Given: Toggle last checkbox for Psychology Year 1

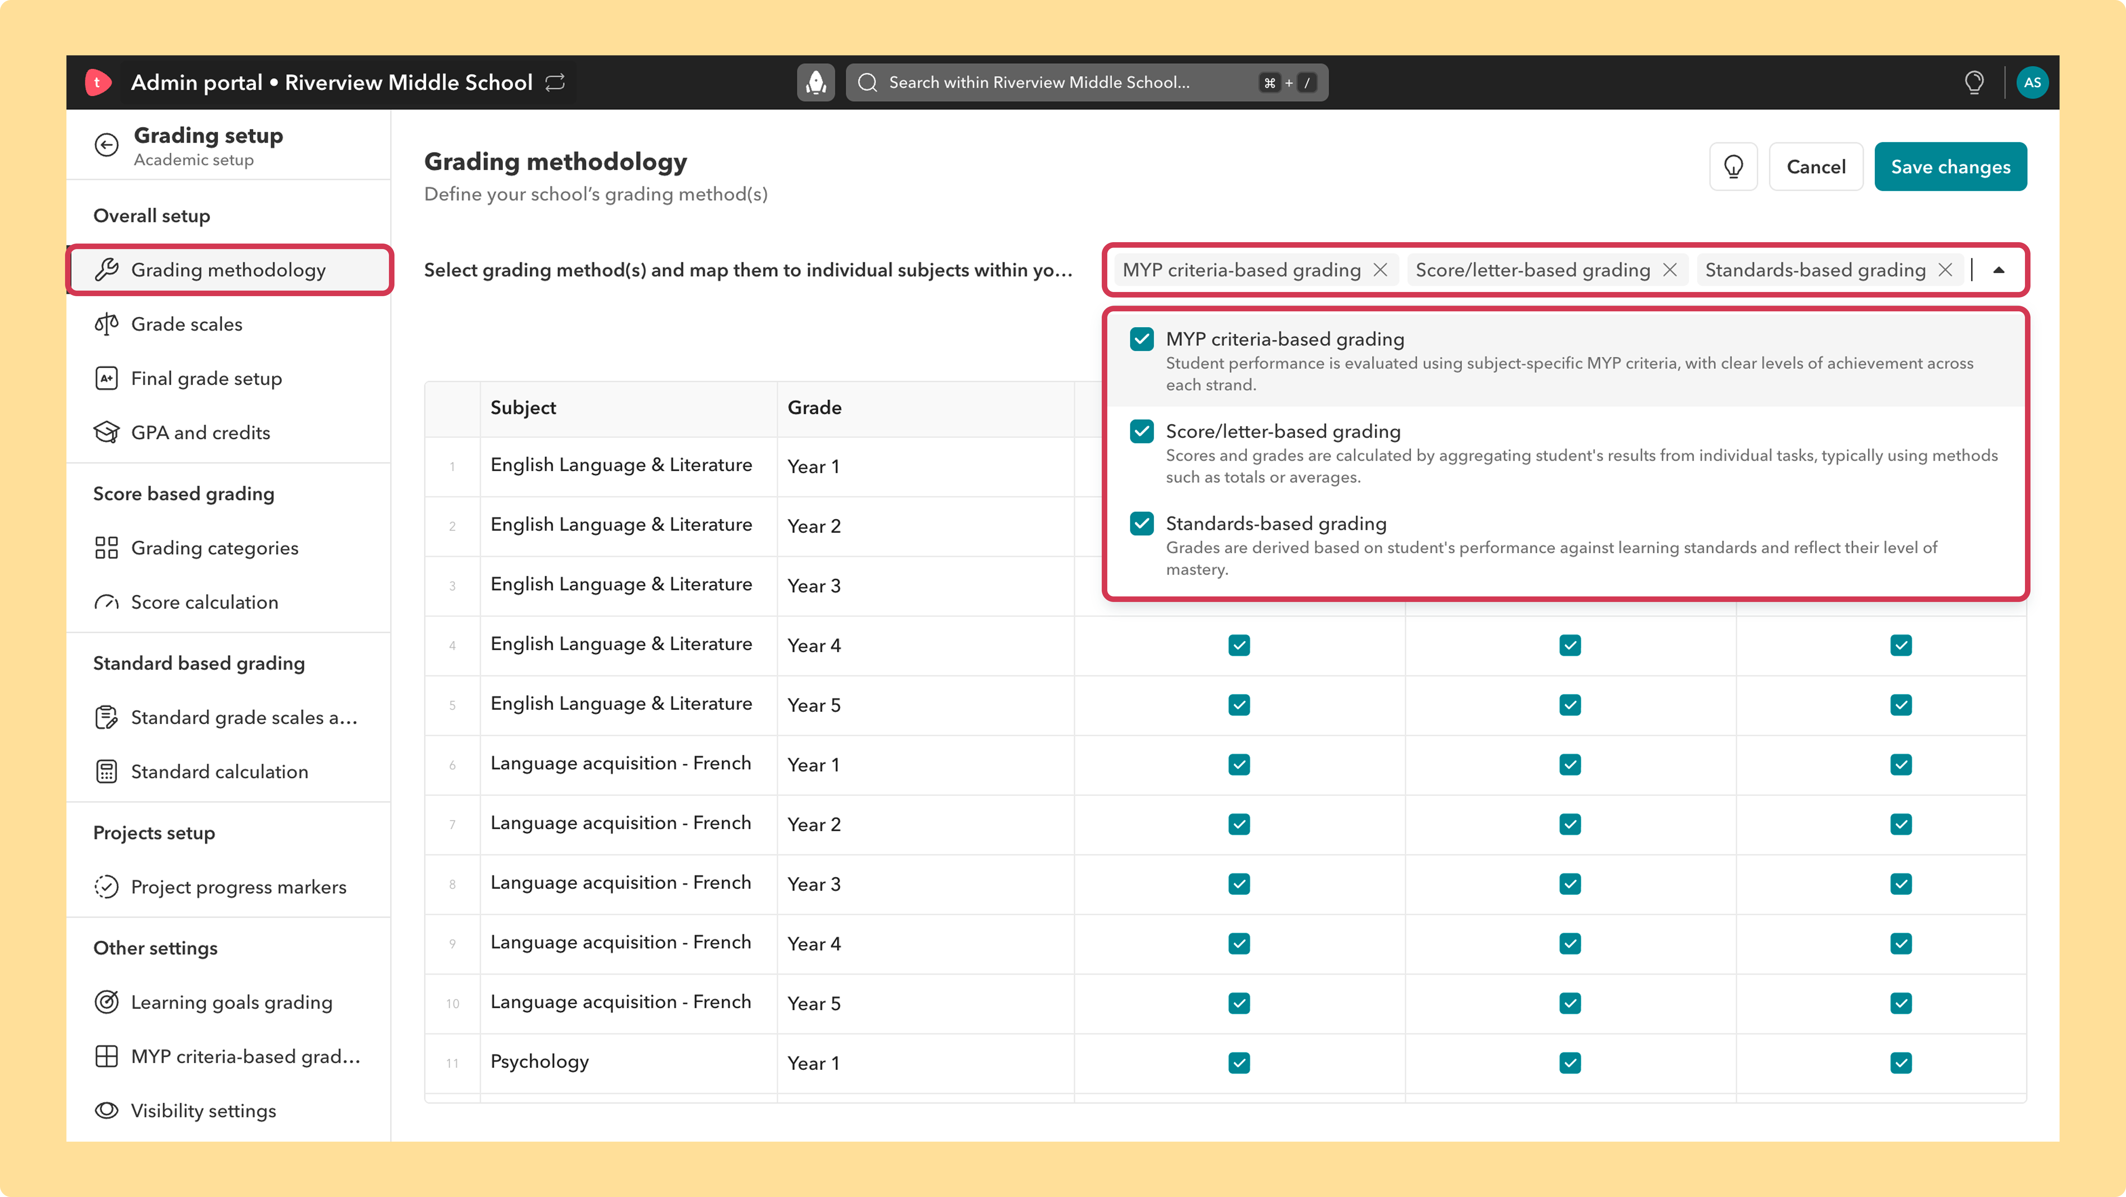Looking at the screenshot, I should (x=1901, y=1063).
